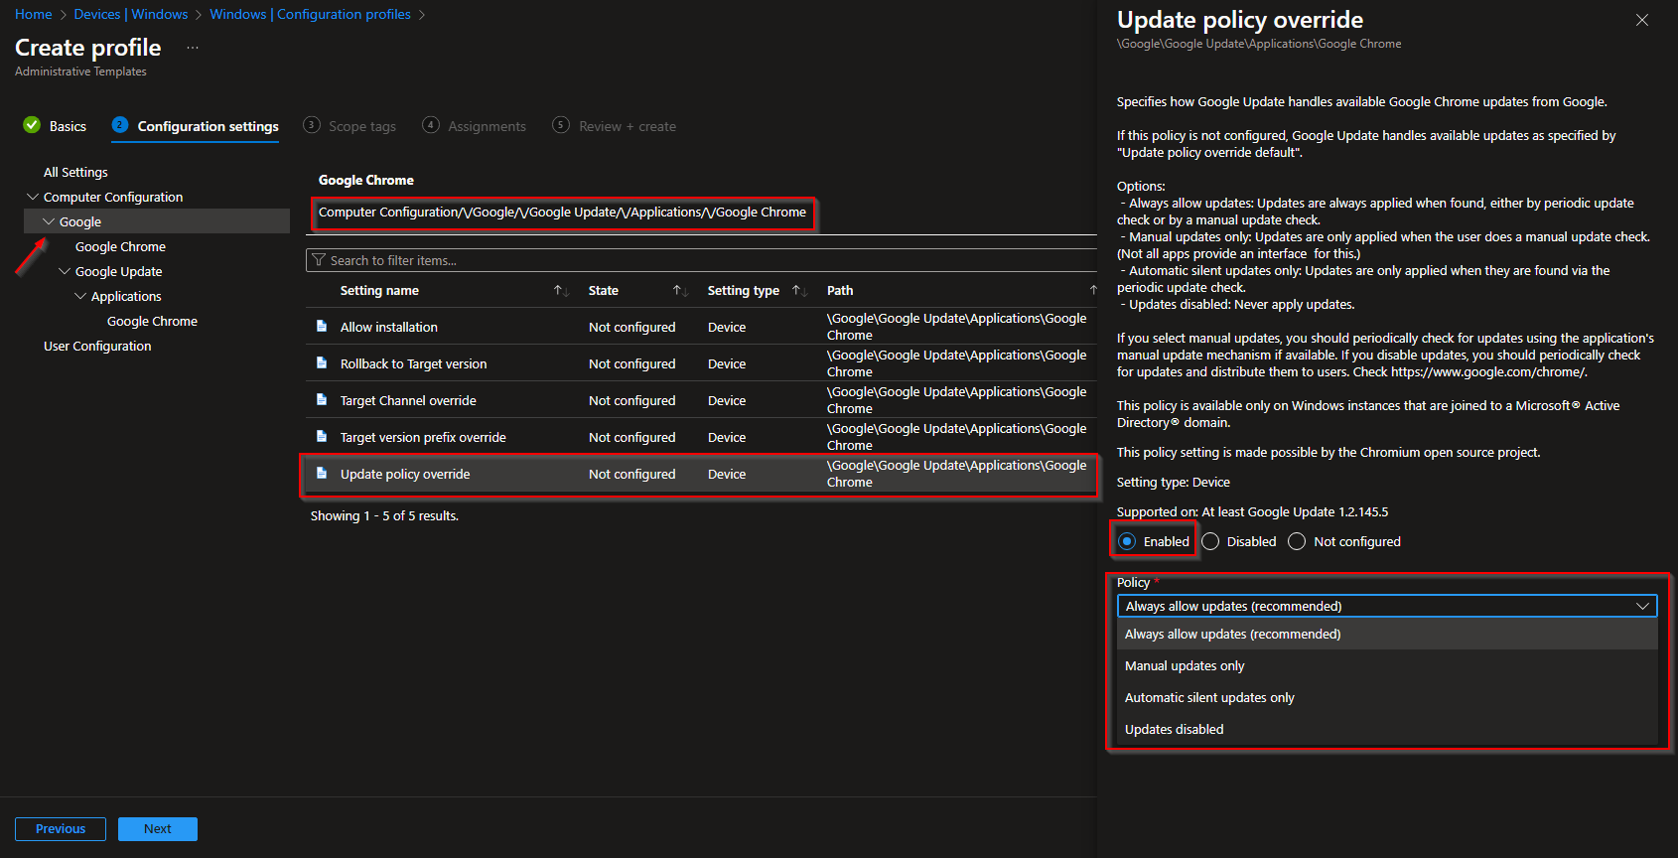Open the Allow installation setting
This screenshot has width=1678, height=858.
click(x=389, y=327)
